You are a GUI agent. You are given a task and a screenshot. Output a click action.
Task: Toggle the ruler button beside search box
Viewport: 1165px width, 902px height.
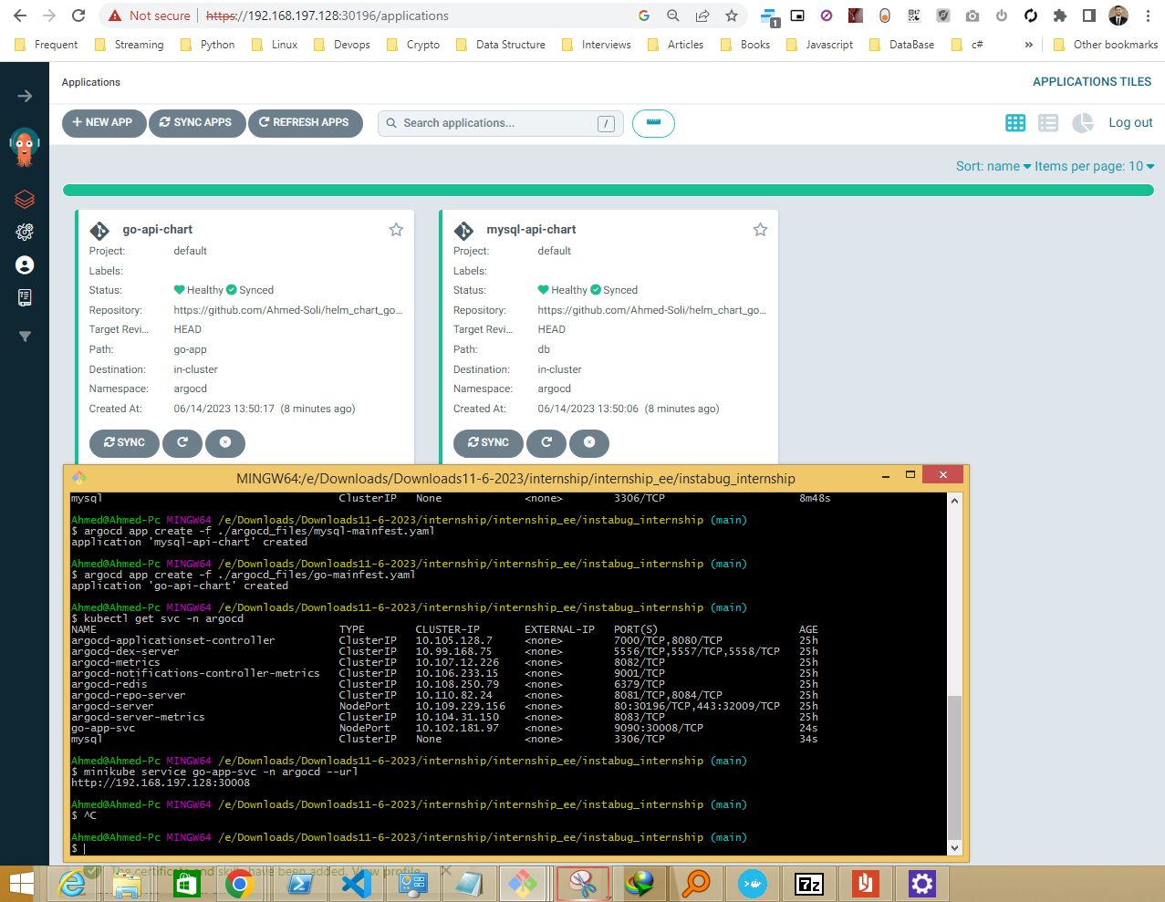pyautogui.click(x=653, y=123)
